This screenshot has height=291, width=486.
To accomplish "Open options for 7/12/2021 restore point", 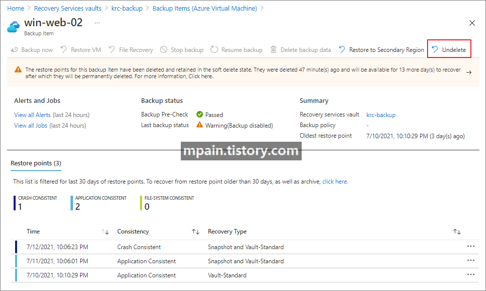I will pos(471,246).
